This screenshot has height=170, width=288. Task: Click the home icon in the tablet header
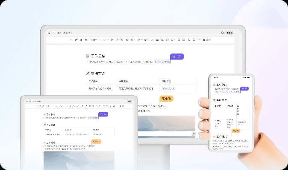pos(27,101)
